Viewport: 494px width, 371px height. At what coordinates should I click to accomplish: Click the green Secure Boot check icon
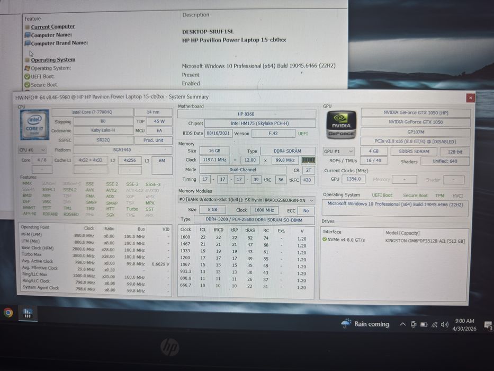(27, 85)
